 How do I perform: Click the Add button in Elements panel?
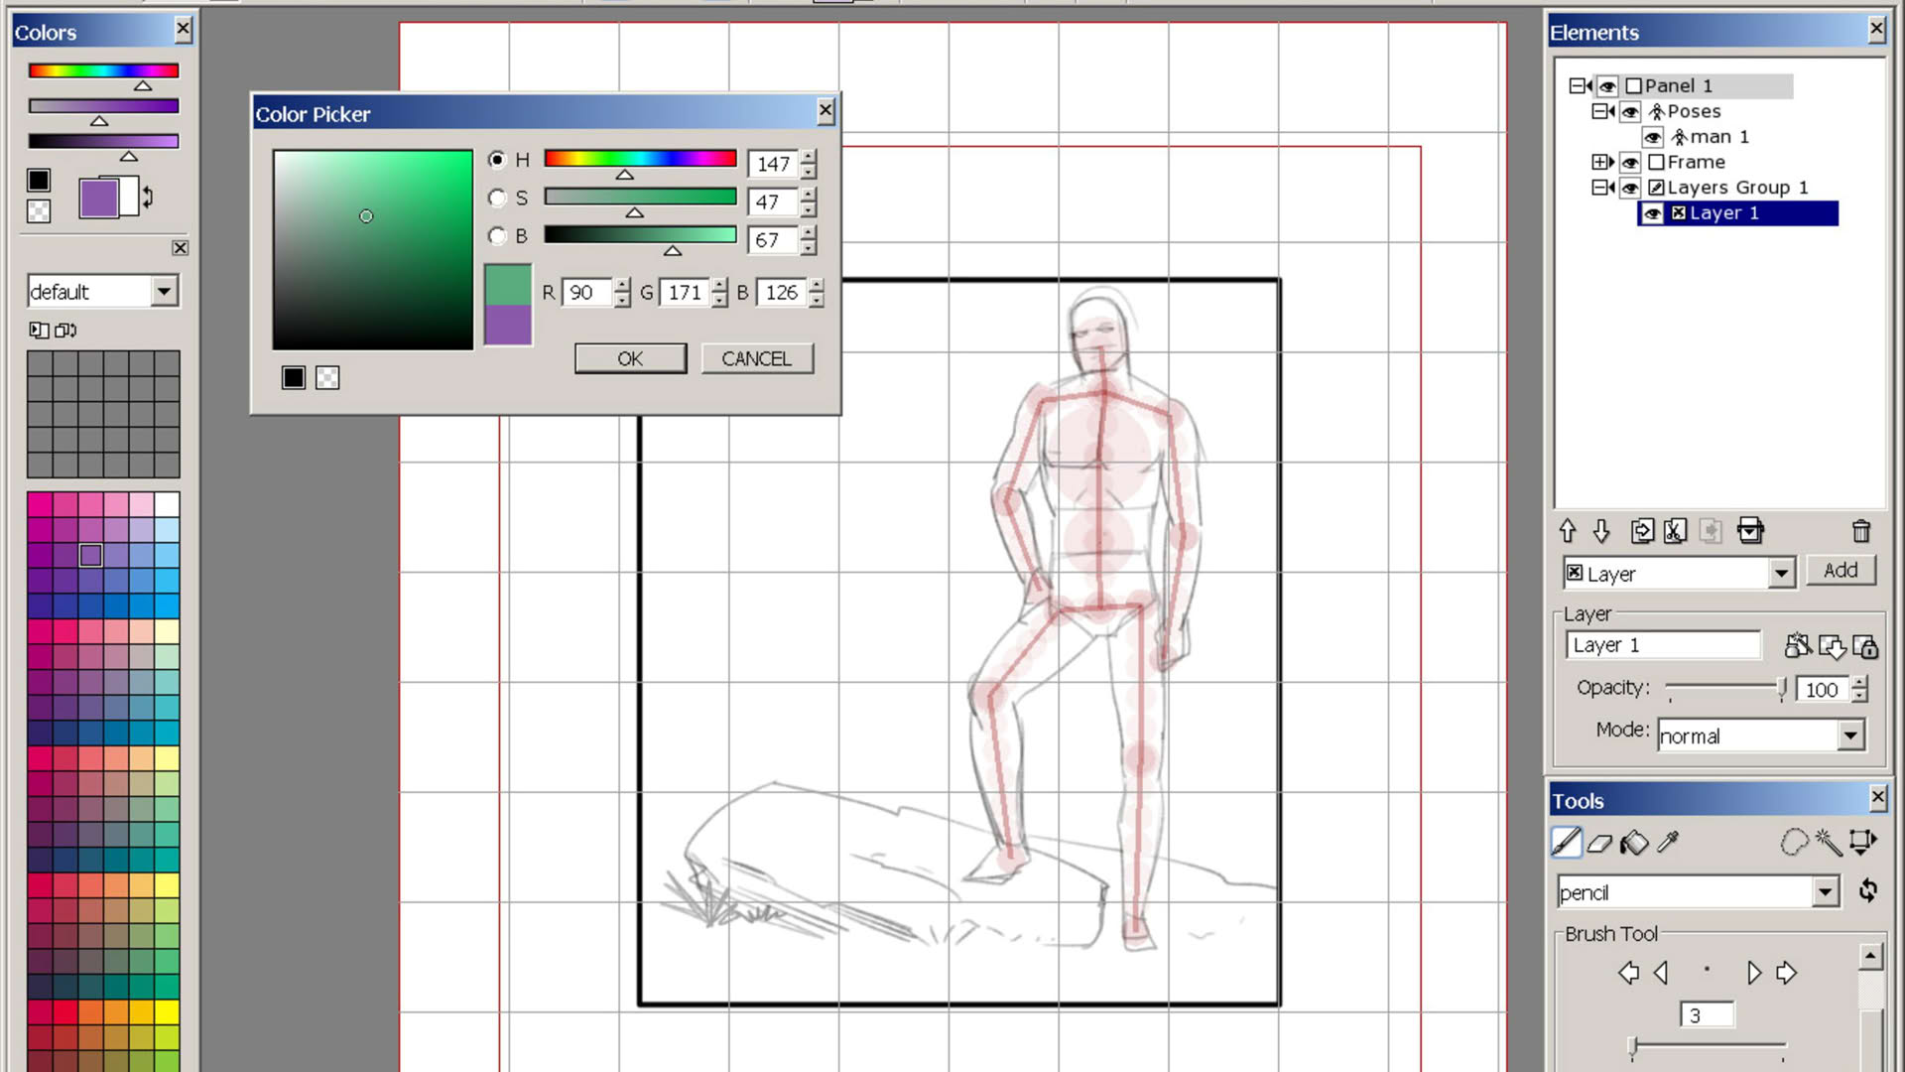pyautogui.click(x=1841, y=570)
